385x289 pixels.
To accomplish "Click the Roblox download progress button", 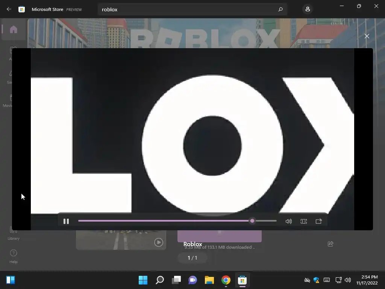I will tap(220, 236).
